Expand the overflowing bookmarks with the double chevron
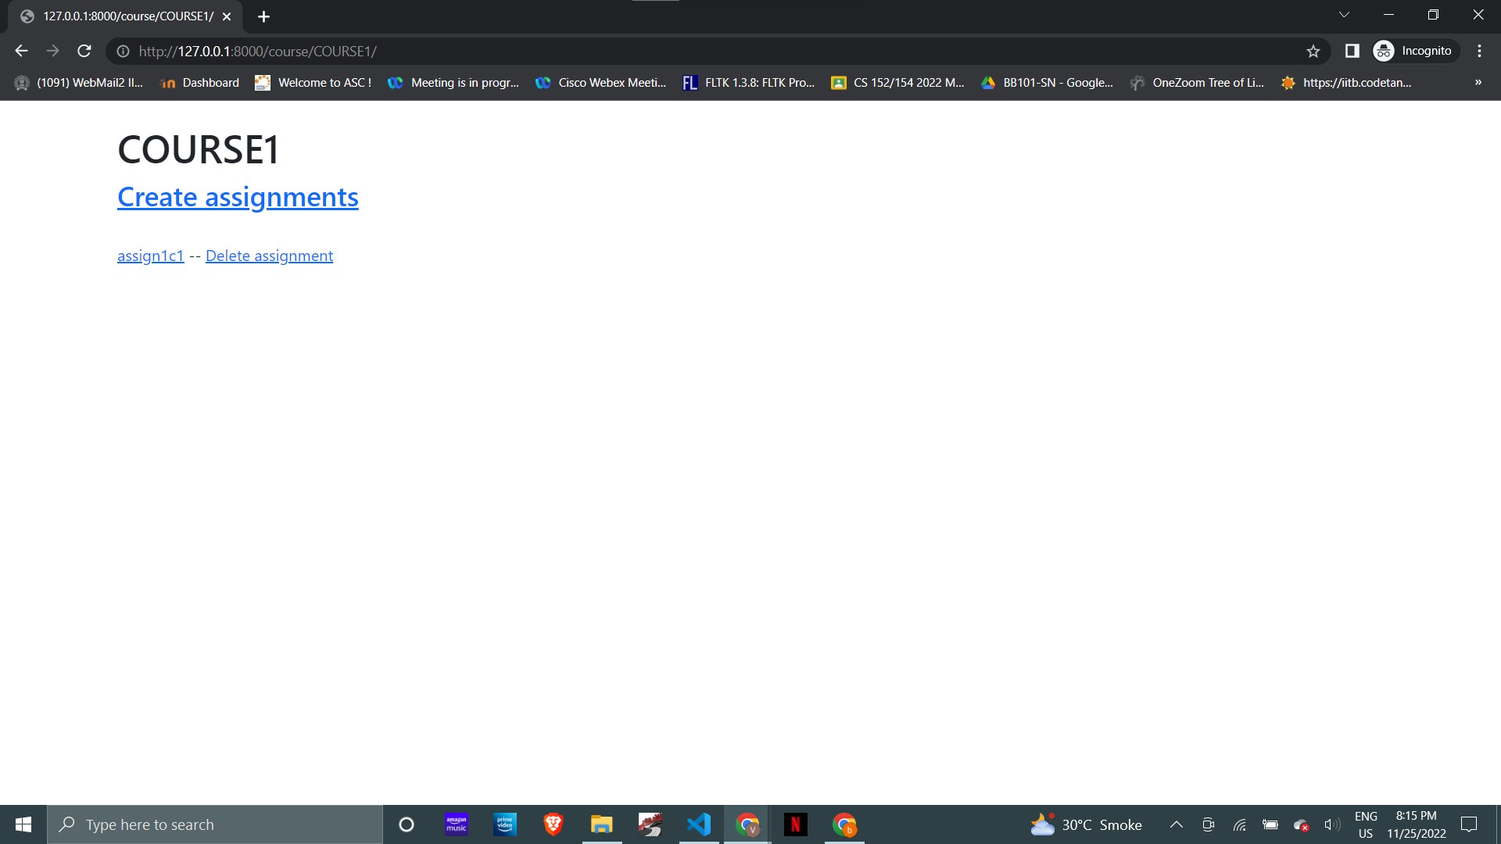The width and height of the screenshot is (1501, 844). [1478, 82]
